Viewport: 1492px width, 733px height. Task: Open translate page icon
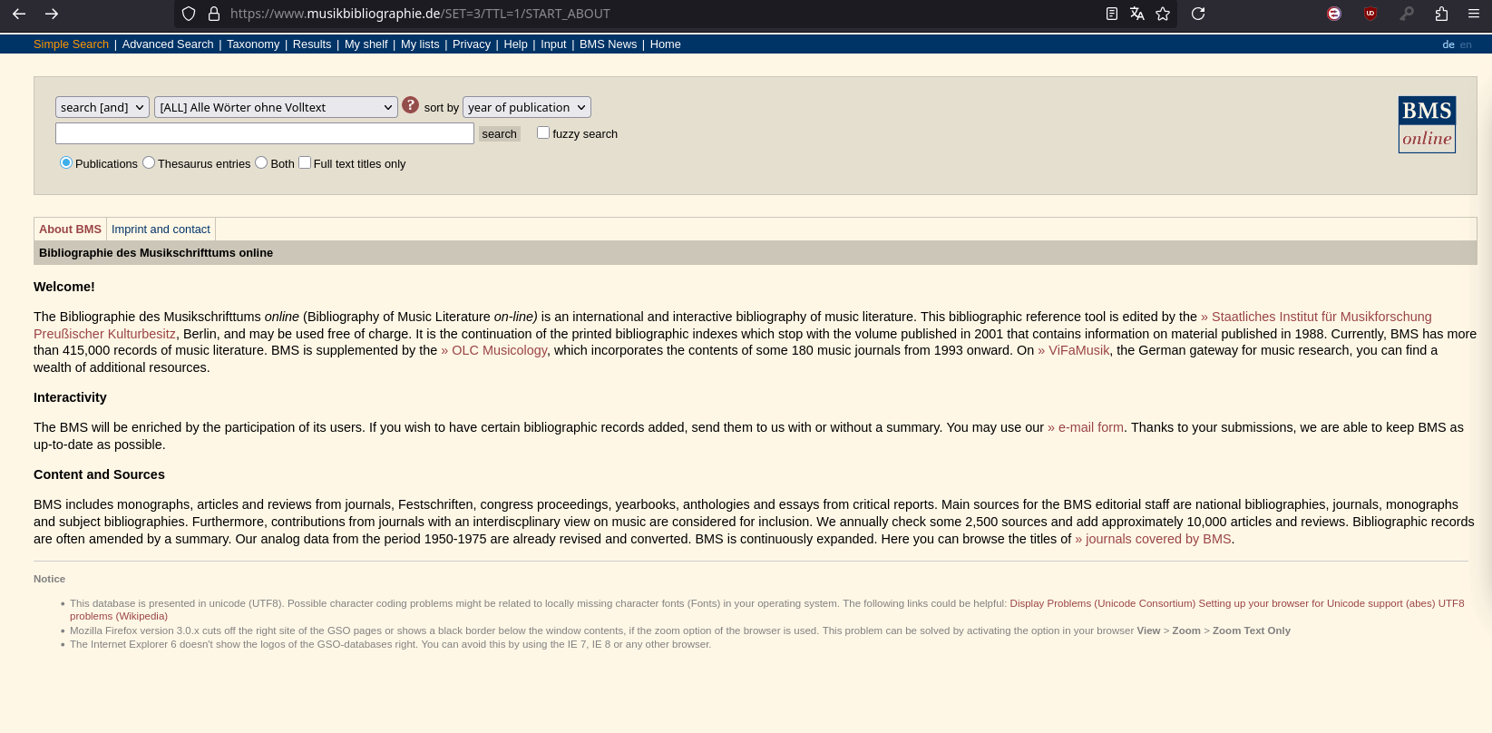tap(1137, 14)
